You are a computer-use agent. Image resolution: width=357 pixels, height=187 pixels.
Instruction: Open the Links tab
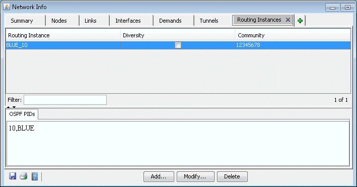(x=91, y=21)
